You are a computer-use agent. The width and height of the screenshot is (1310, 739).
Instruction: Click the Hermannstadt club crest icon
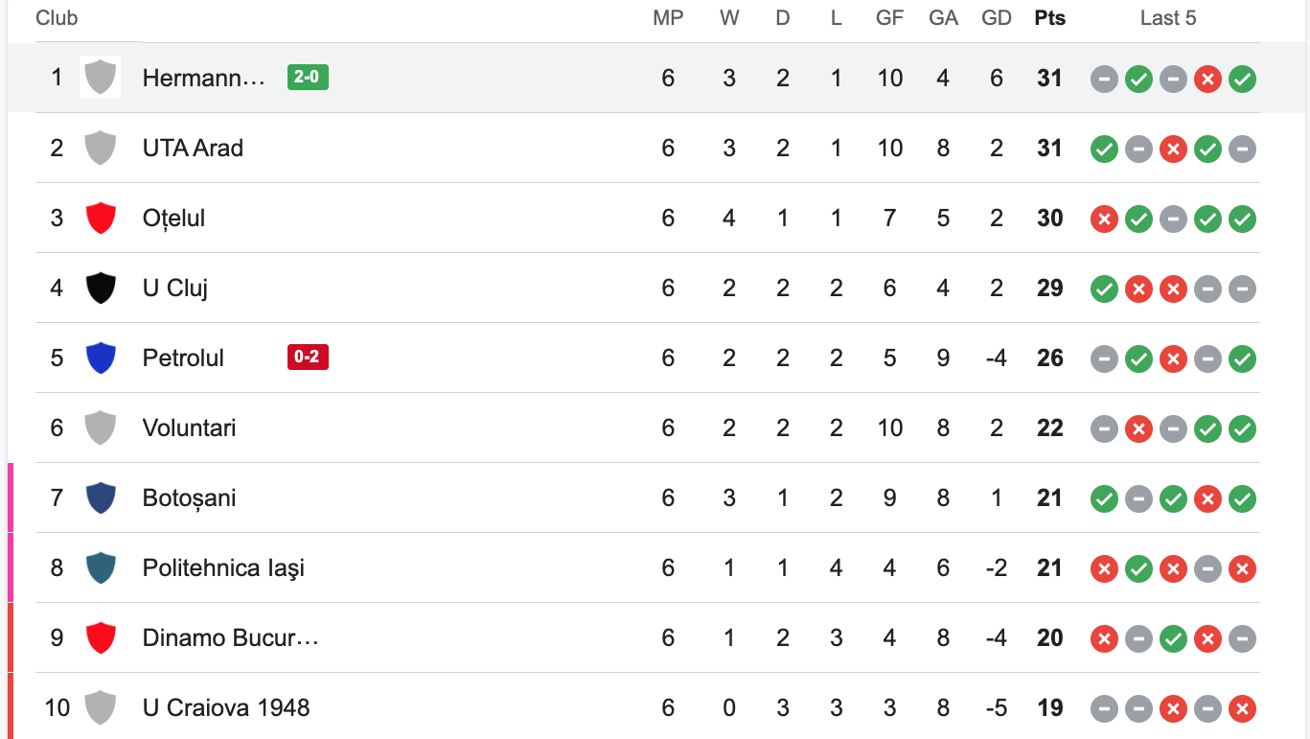click(x=101, y=78)
